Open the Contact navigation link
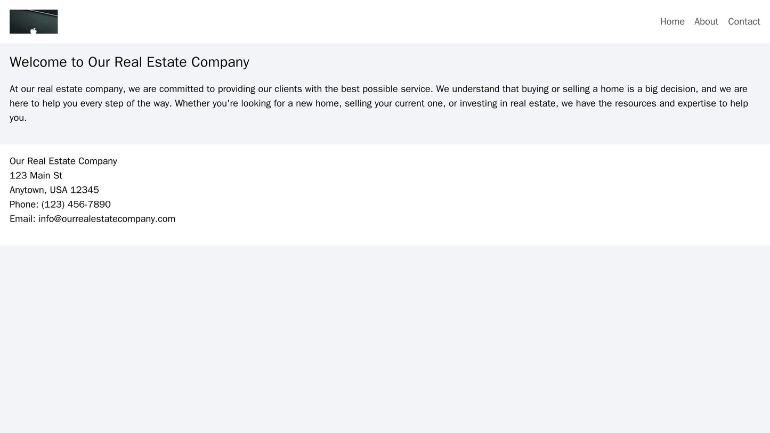Image resolution: width=770 pixels, height=433 pixels. click(743, 21)
